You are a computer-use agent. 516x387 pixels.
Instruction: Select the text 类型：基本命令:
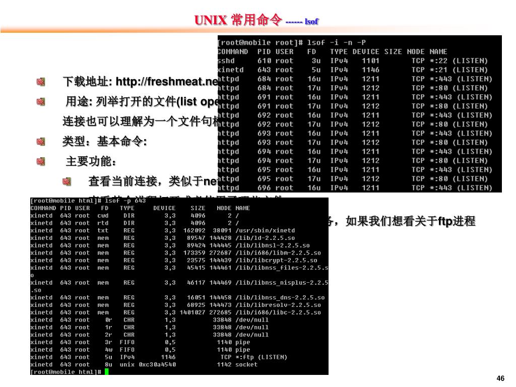(105, 142)
